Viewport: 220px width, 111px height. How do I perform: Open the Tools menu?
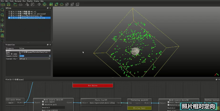coord(12,1)
